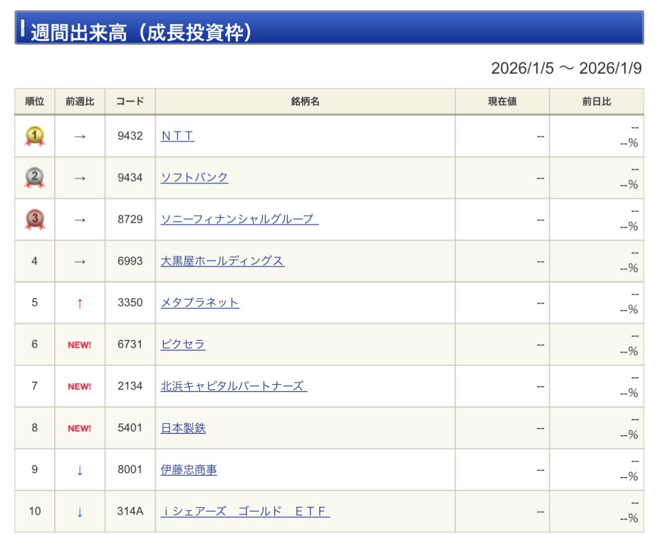
Task: Click stock code 8729
Action: [x=130, y=220]
